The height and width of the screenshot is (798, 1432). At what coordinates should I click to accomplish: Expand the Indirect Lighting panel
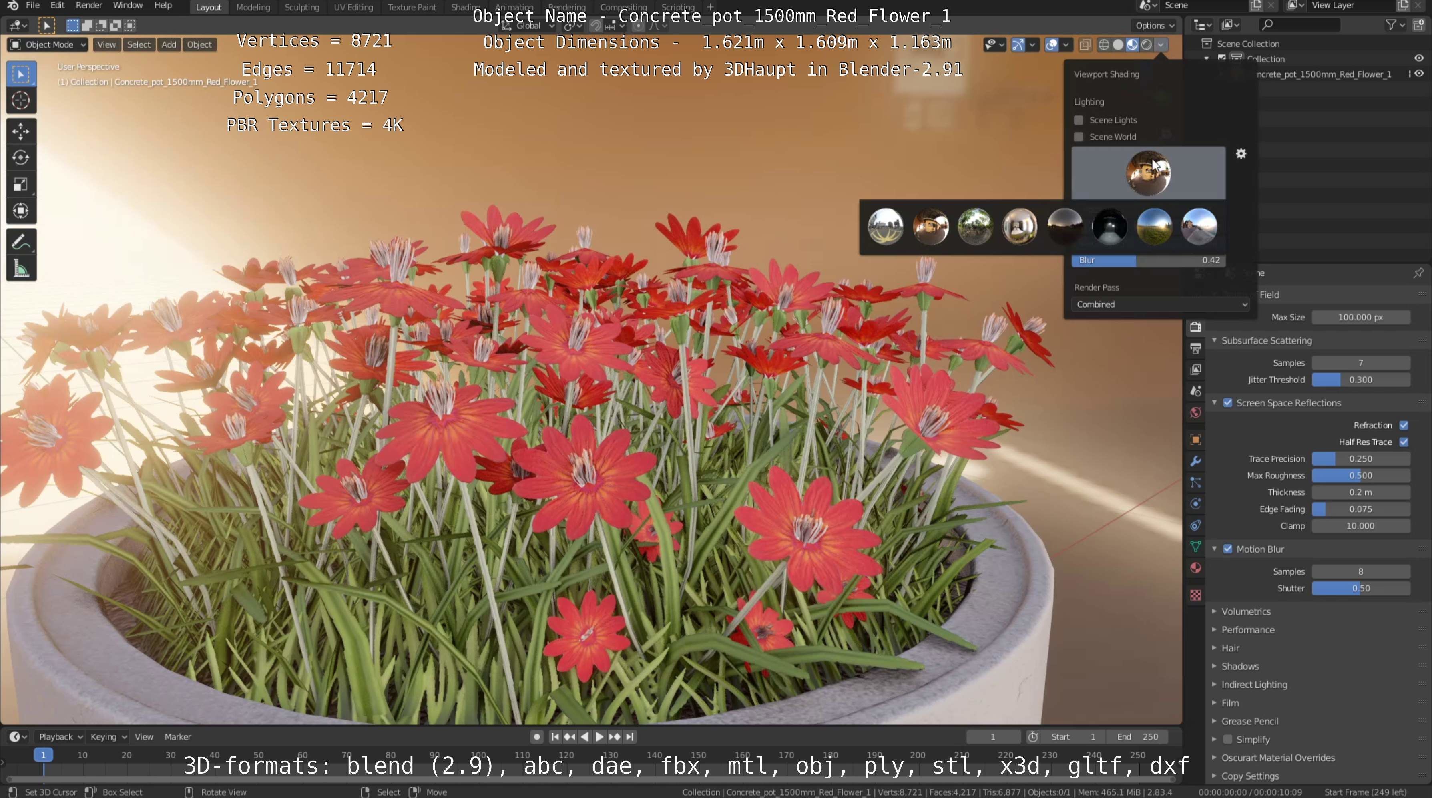[x=1254, y=685]
